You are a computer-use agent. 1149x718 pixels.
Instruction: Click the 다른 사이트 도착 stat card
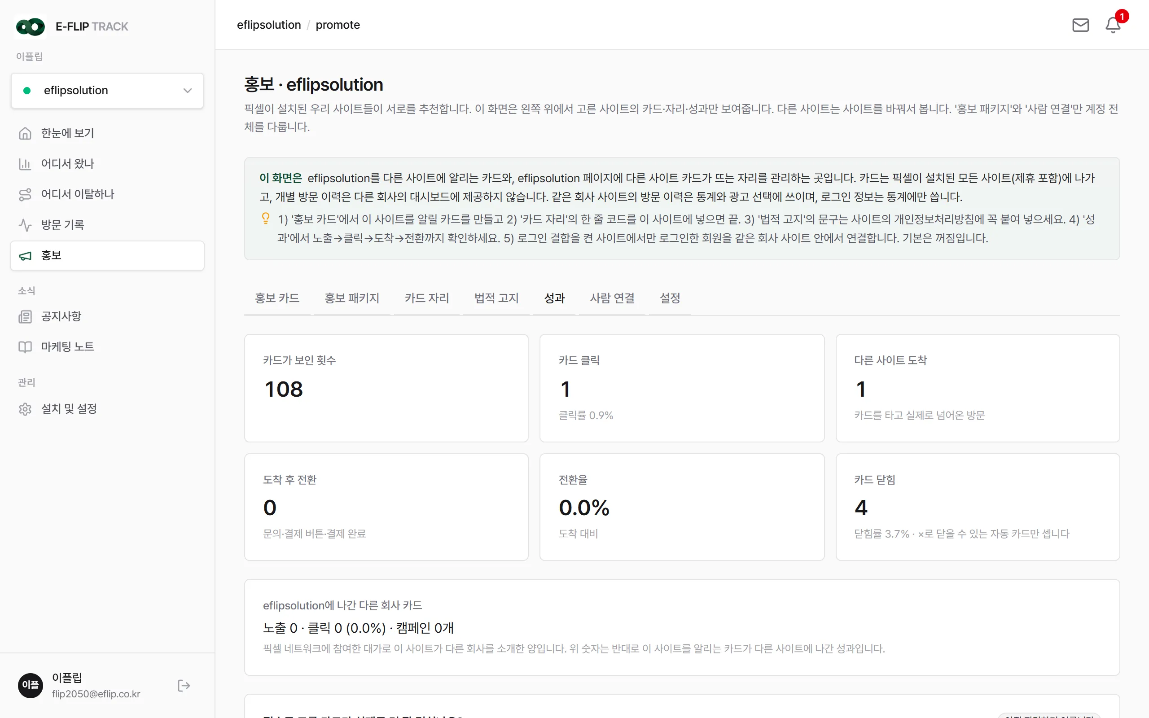[978, 388]
